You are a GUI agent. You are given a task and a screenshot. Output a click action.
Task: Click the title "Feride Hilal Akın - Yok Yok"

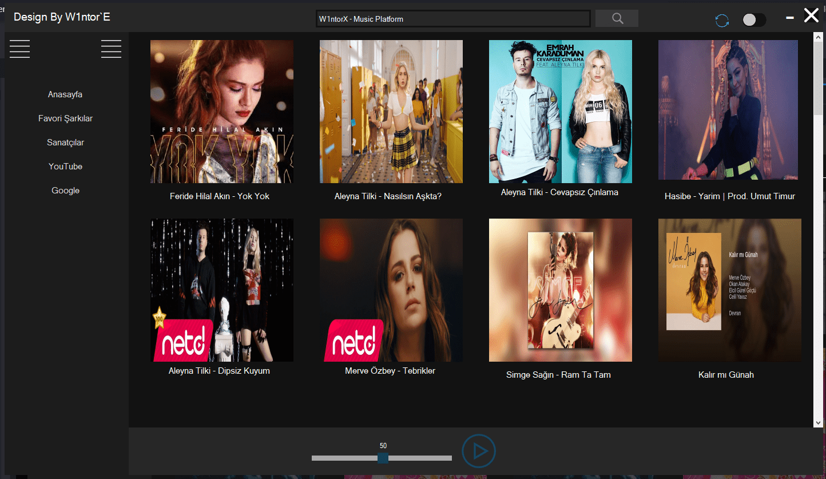[220, 196]
